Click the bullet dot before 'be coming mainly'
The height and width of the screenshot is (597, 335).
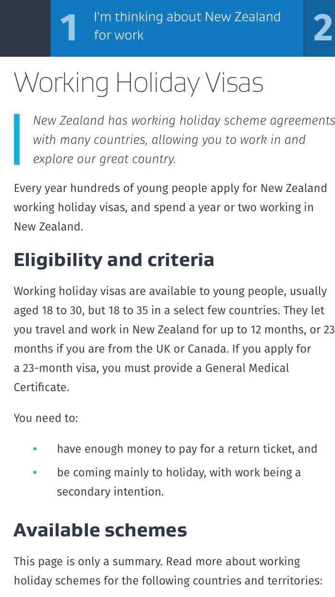(x=35, y=473)
